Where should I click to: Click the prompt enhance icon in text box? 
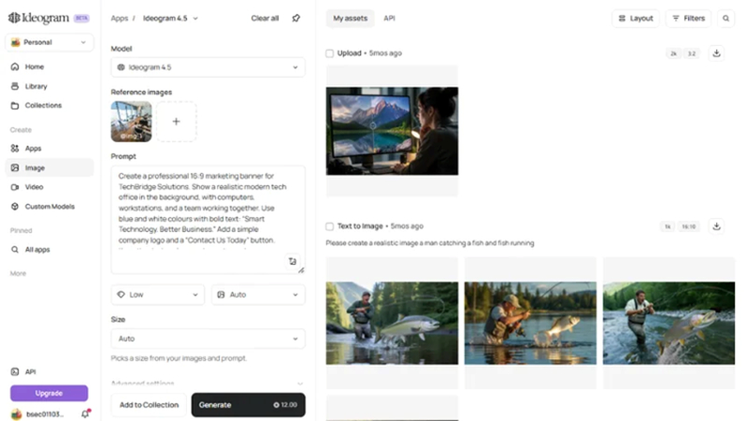tap(293, 261)
